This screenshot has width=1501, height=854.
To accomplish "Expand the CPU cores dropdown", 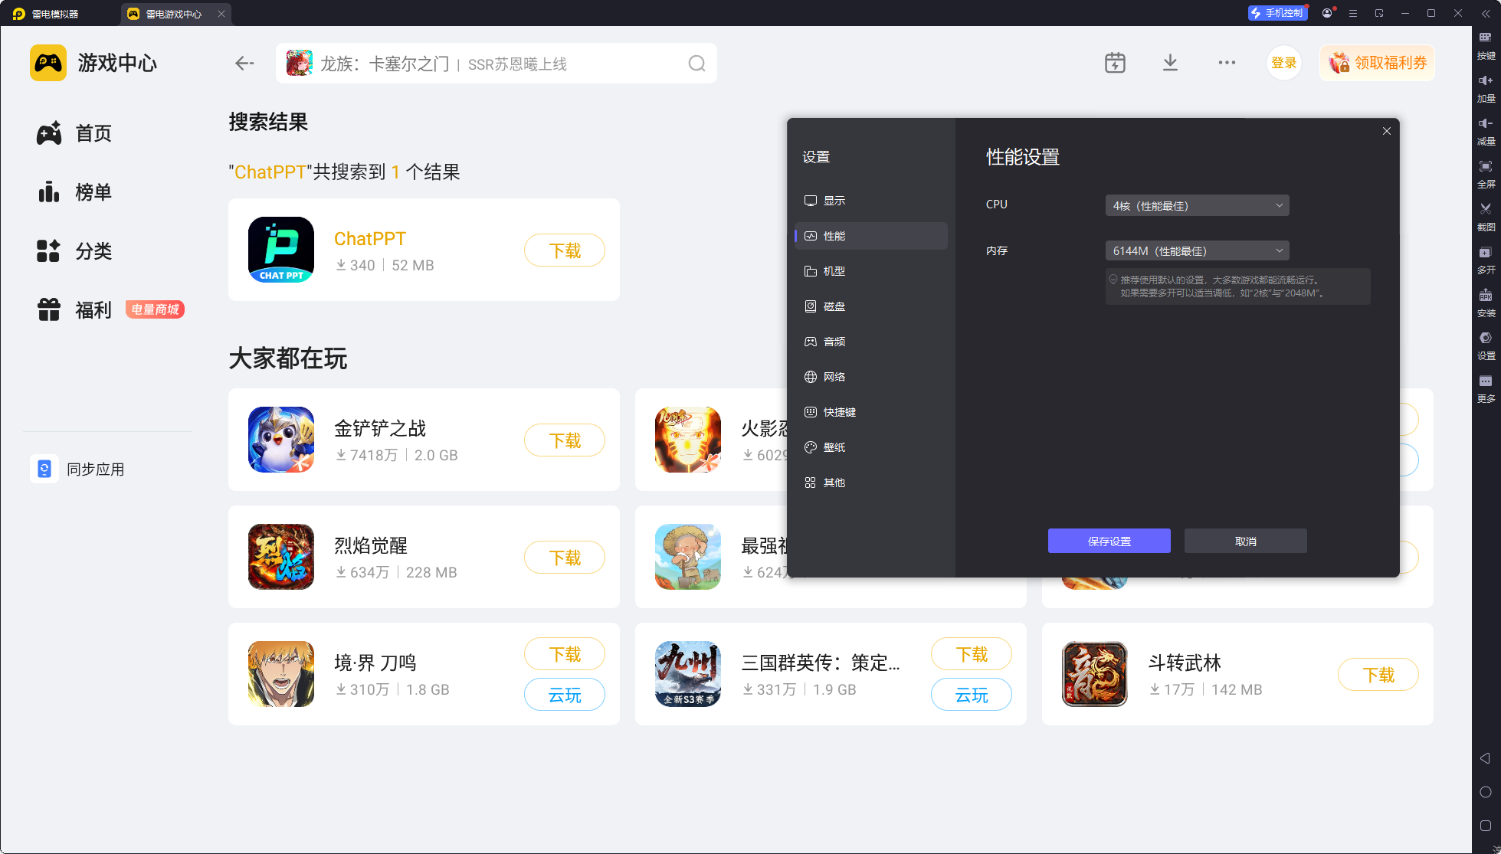I will 1197,205.
